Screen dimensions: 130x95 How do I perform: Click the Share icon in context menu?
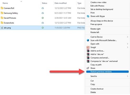point(88,68)
